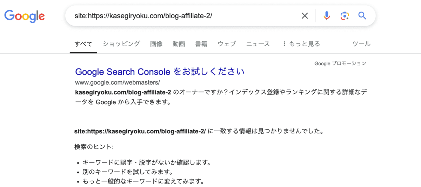Click the bold kasegiryoku.com/blog-affiliate-2 snippet text
The width and height of the screenshot is (421, 187).
pyautogui.click(x=123, y=92)
